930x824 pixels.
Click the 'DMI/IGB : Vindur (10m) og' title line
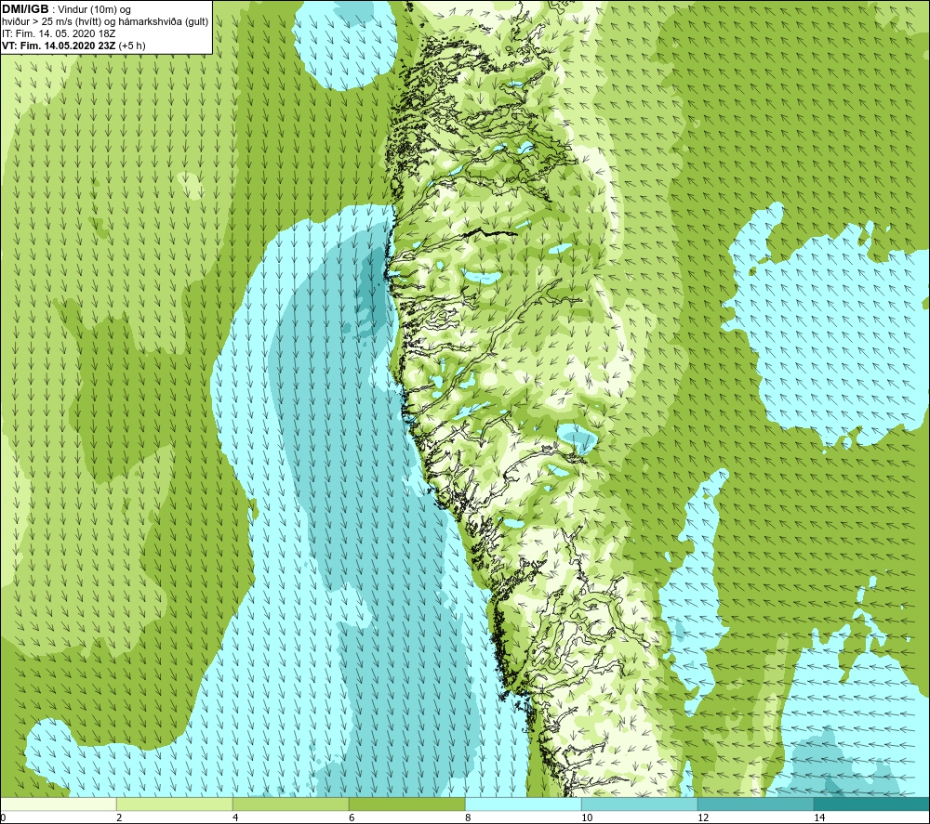pos(66,9)
